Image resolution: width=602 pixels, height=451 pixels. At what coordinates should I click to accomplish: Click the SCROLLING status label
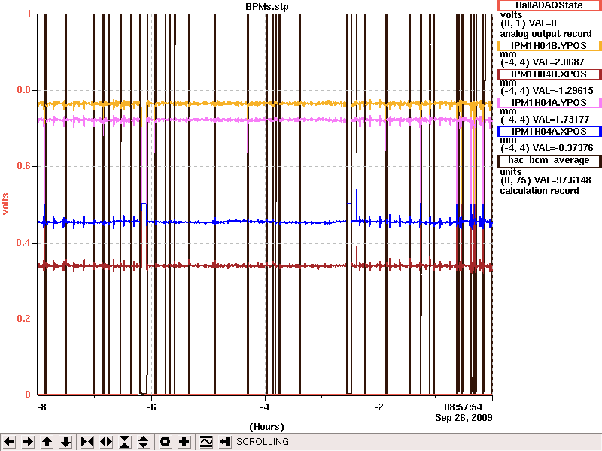pos(263,442)
